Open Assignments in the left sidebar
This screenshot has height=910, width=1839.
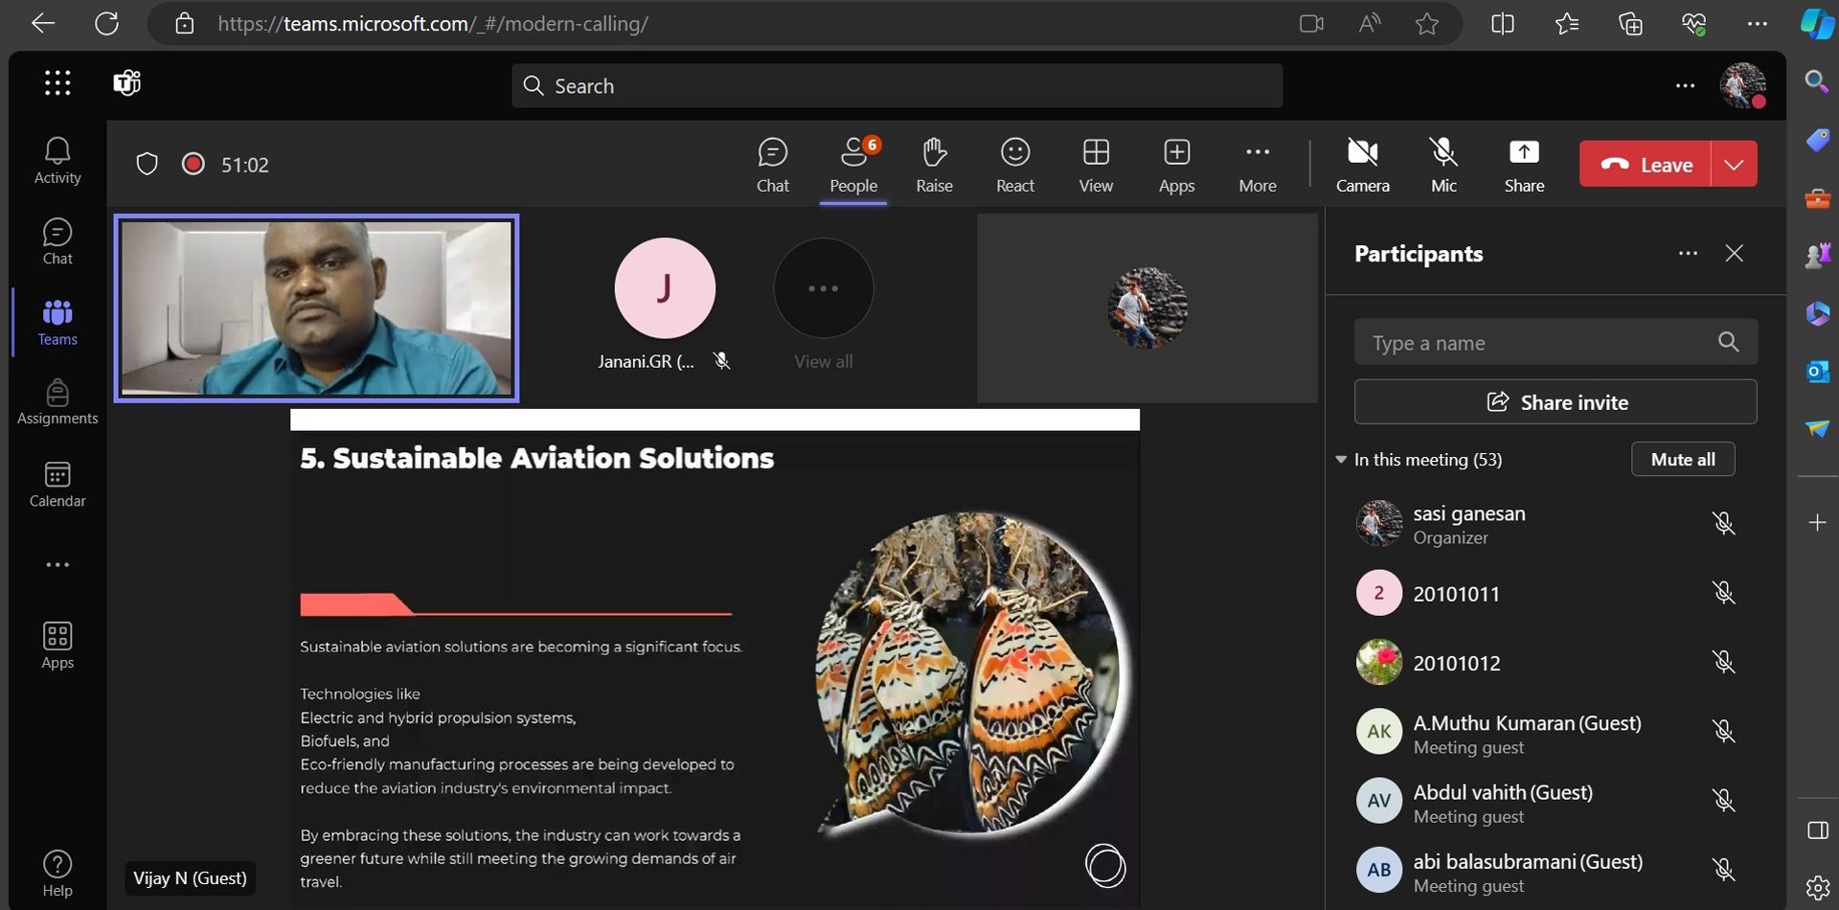click(x=57, y=401)
